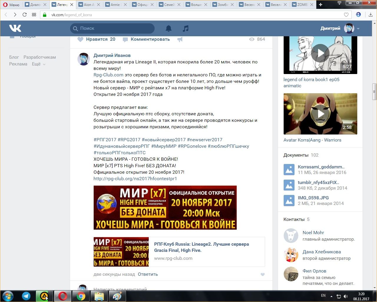Open the notifications bell

point(168,28)
